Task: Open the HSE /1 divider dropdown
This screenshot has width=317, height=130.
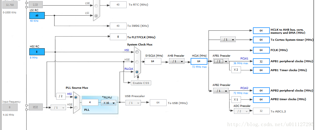Action: [58, 108]
